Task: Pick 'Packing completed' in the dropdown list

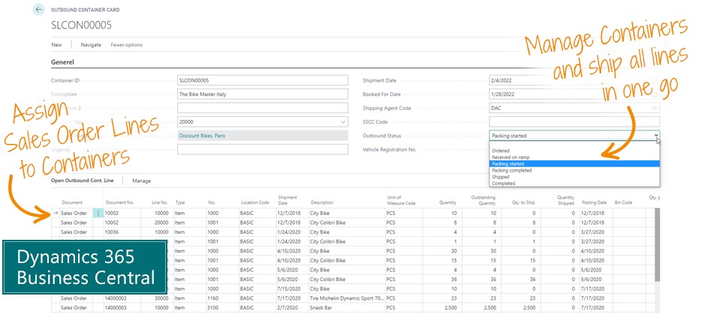Action: [512, 170]
